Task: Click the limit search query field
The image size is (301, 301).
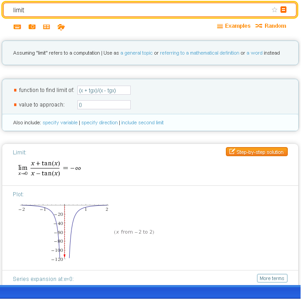Action: click(x=137, y=10)
